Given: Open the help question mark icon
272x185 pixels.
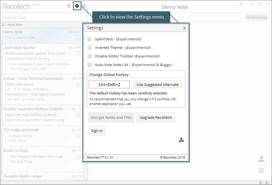Looking at the screenshot, I should click(84, 6).
